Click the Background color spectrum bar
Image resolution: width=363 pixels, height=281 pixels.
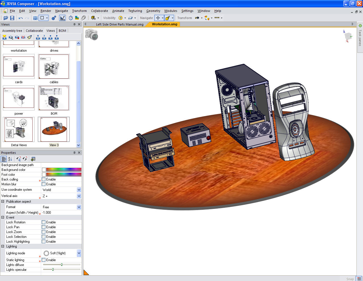(64, 170)
